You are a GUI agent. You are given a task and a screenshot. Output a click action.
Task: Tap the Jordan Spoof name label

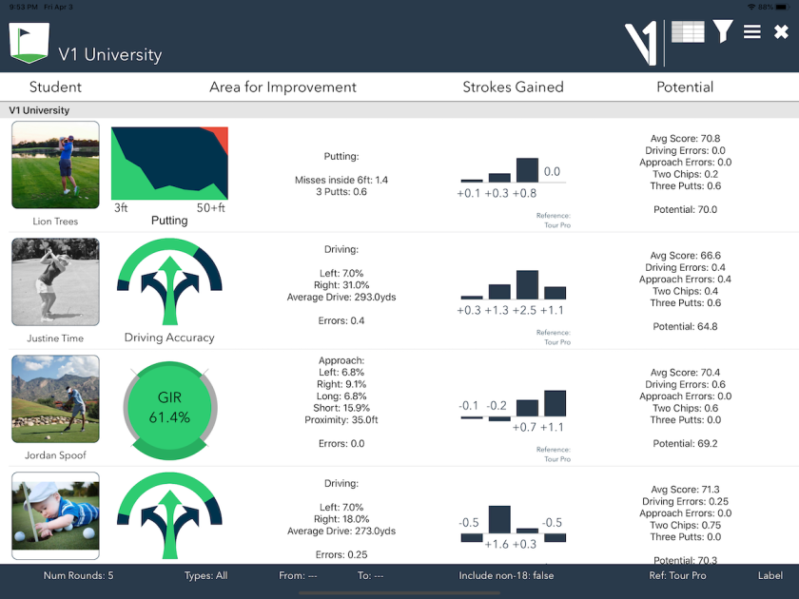[x=55, y=455]
